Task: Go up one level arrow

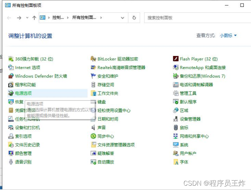Action: tap(34, 18)
